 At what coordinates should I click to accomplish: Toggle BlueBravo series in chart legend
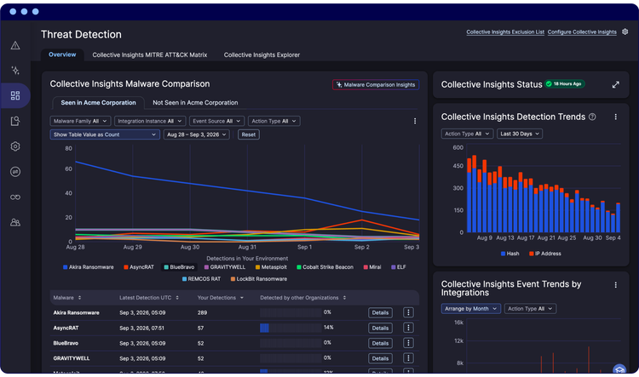click(x=179, y=267)
